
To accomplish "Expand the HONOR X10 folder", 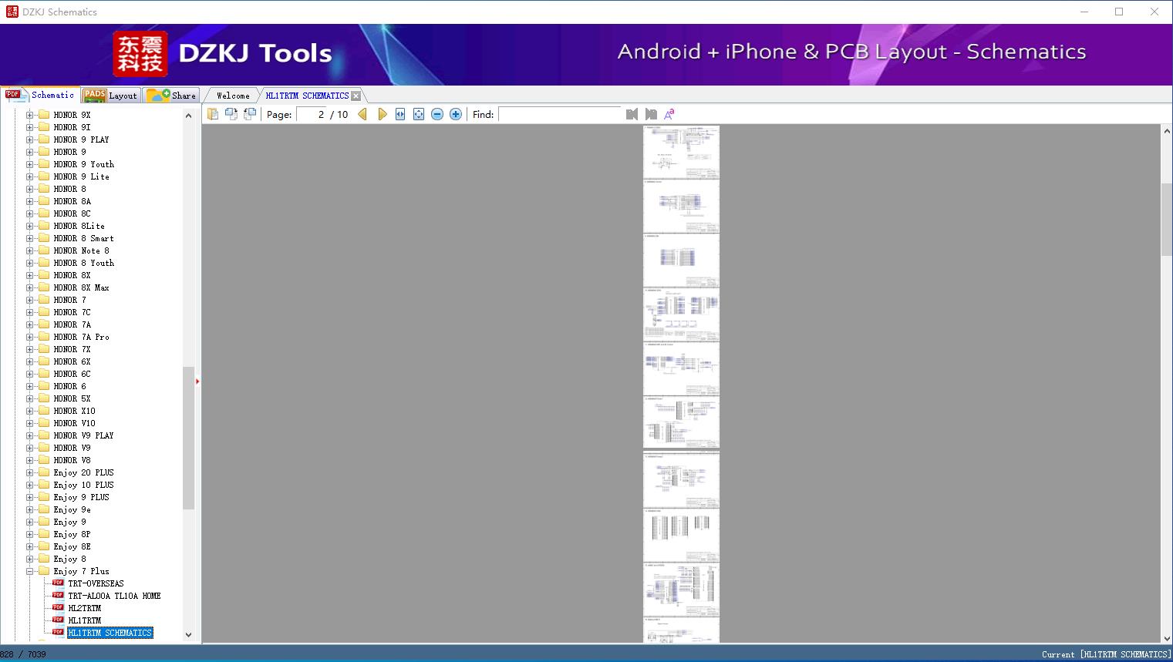I will (x=30, y=411).
